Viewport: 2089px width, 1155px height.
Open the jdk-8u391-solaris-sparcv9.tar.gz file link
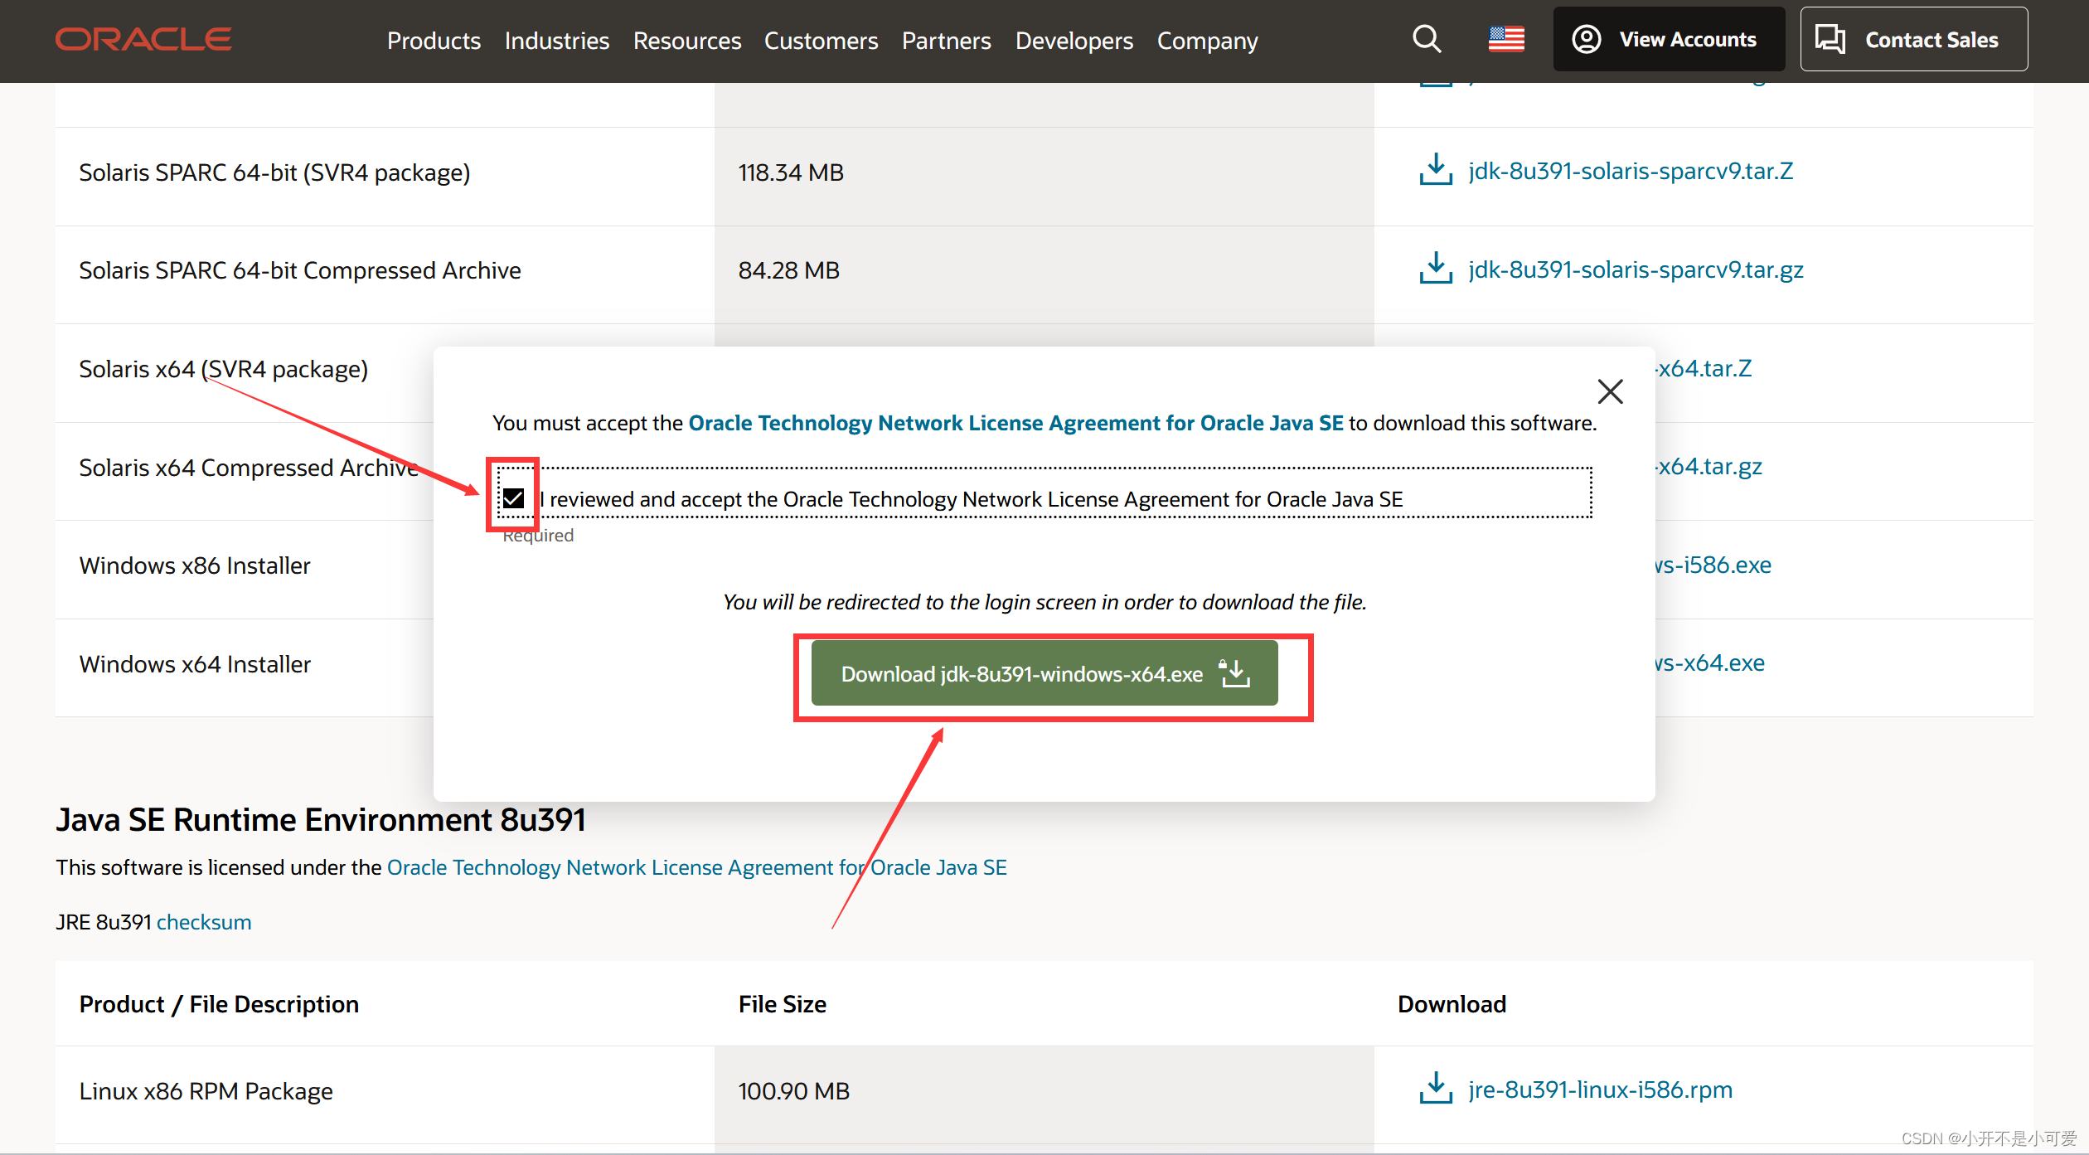[1636, 269]
